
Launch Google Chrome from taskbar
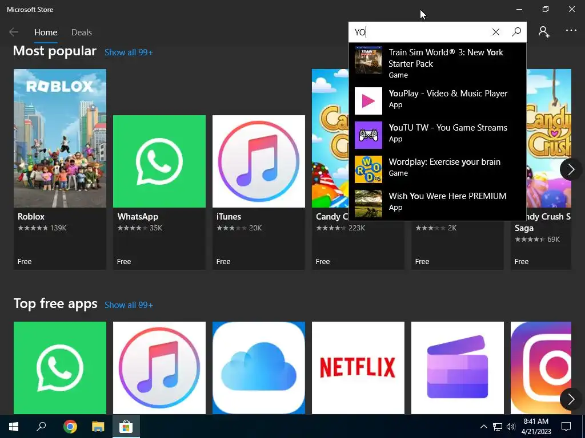(70, 427)
